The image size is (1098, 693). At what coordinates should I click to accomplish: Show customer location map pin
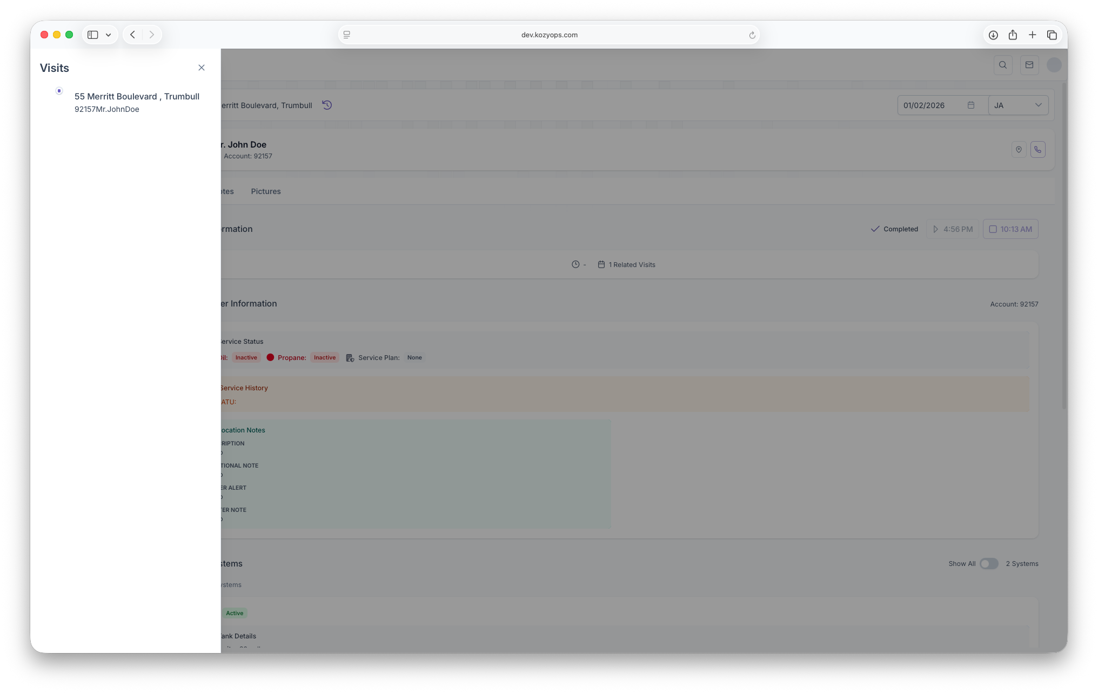(x=1019, y=150)
